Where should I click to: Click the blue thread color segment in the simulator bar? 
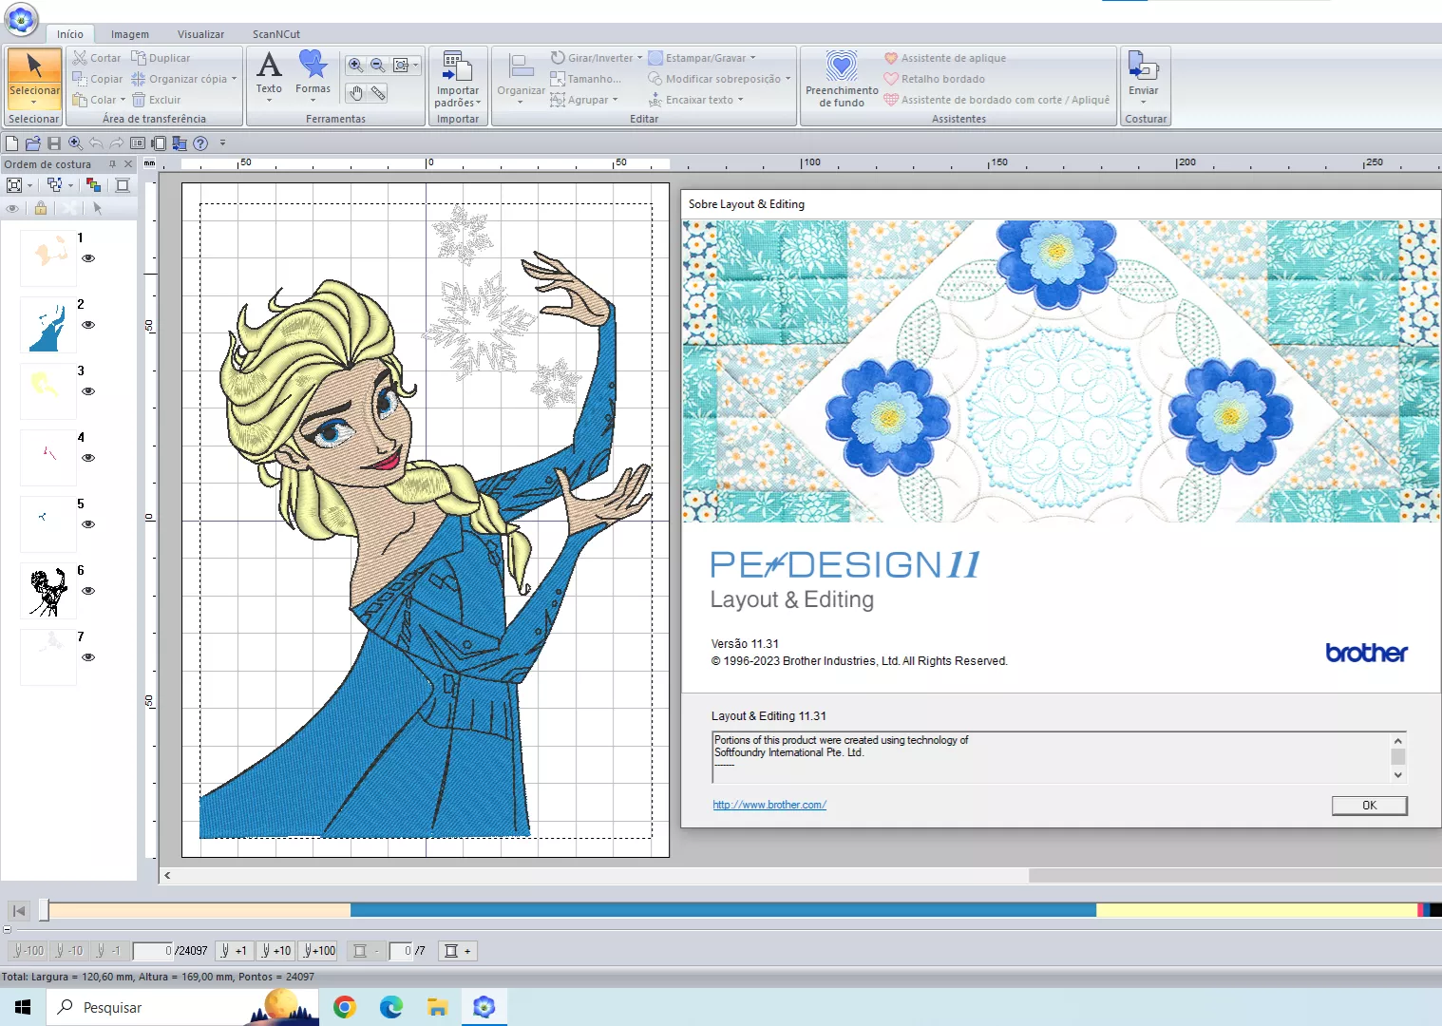(x=723, y=910)
